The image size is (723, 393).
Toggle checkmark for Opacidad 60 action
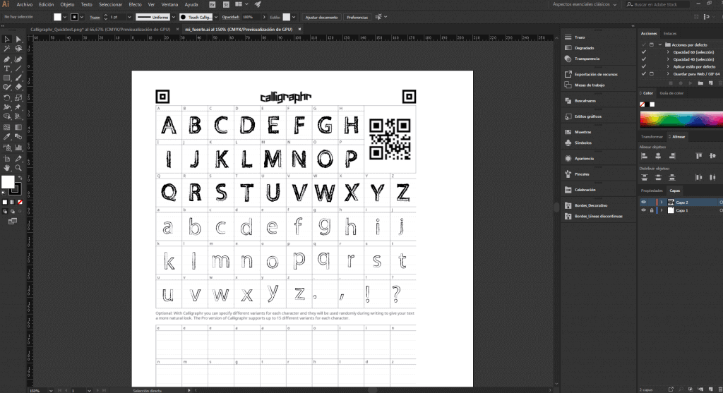[644, 52]
